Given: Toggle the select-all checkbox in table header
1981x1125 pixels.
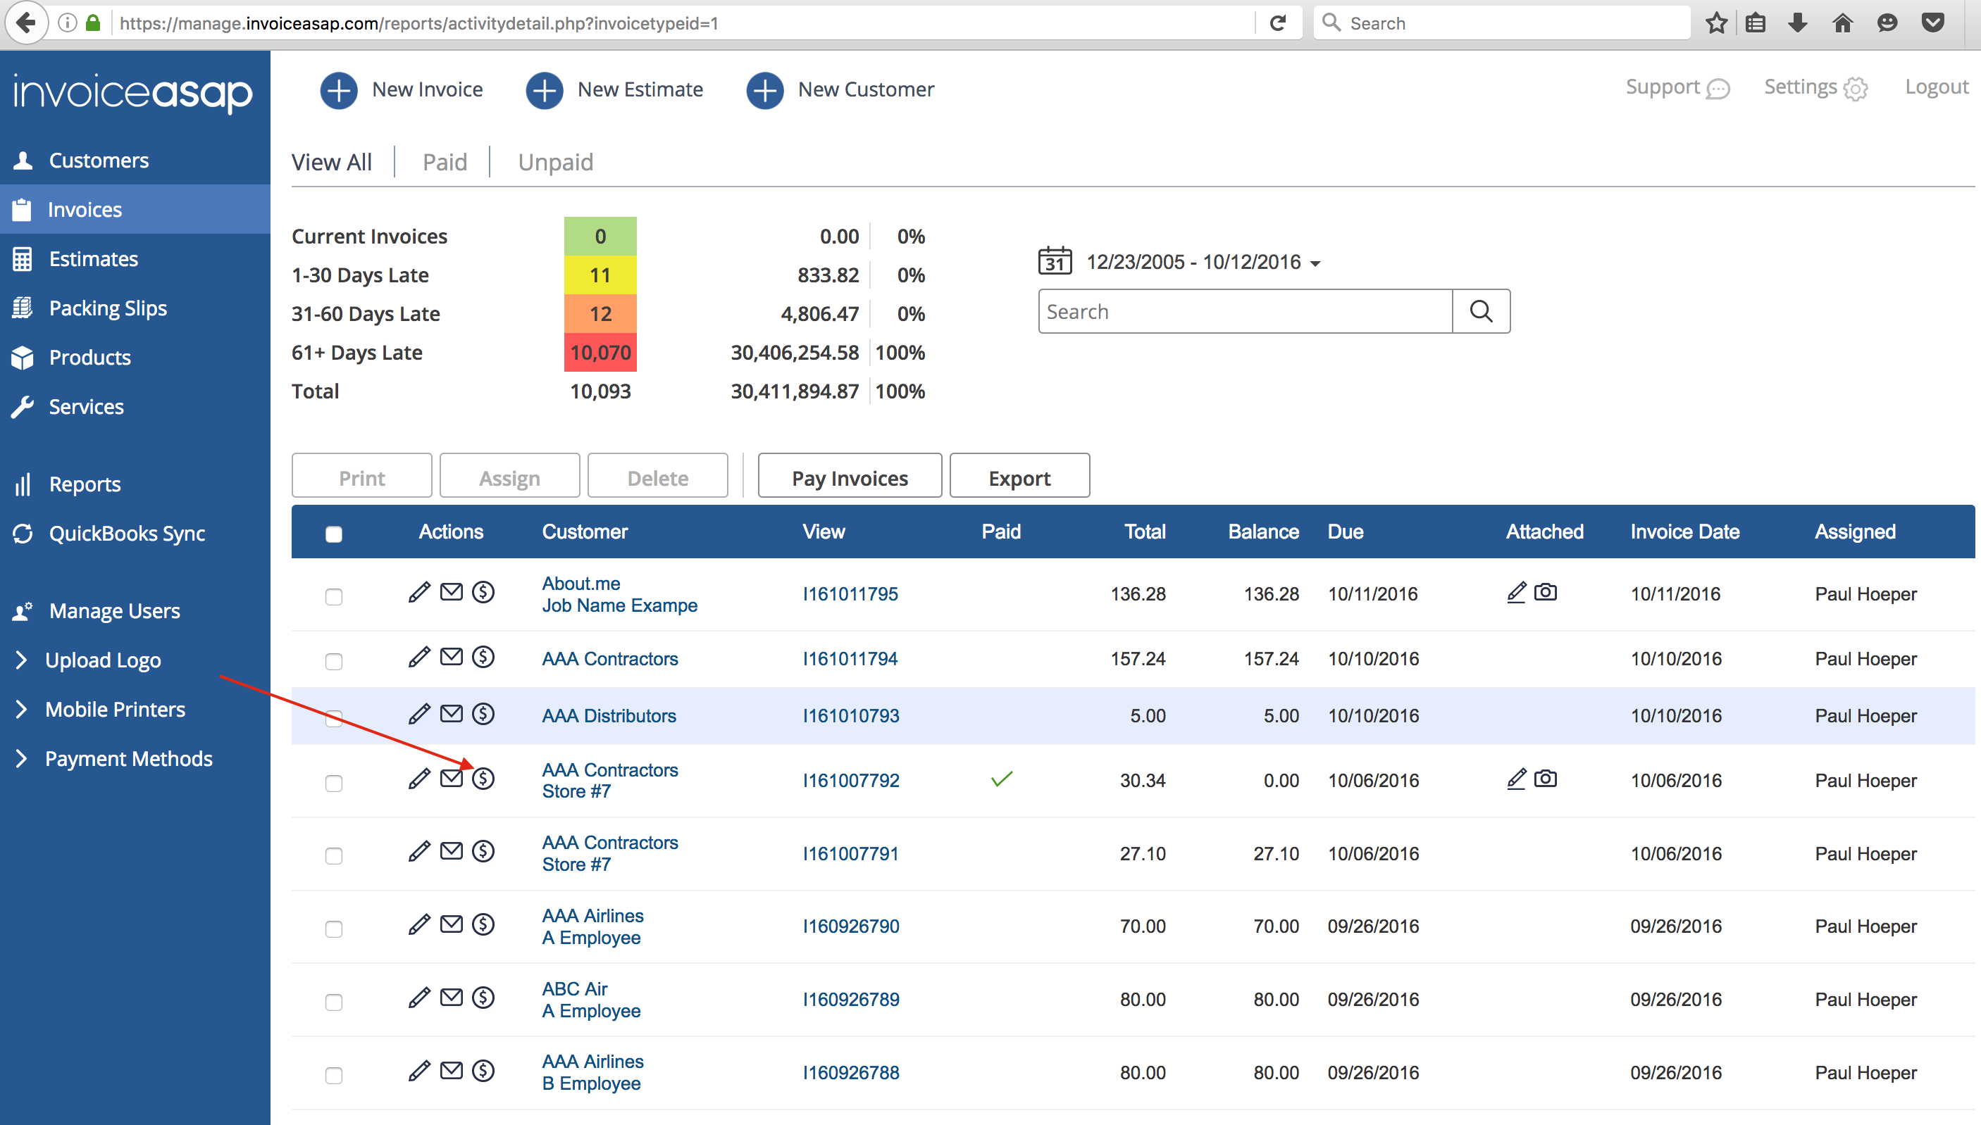Looking at the screenshot, I should click(x=334, y=534).
